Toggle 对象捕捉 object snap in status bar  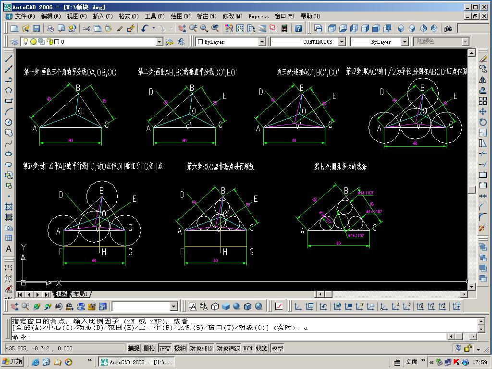tap(201, 348)
